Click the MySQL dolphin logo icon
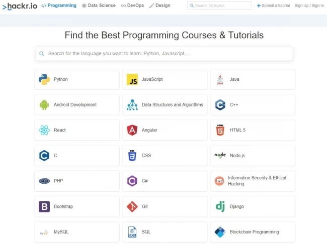Image resolution: width=327 pixels, height=245 pixels. pos(44,232)
